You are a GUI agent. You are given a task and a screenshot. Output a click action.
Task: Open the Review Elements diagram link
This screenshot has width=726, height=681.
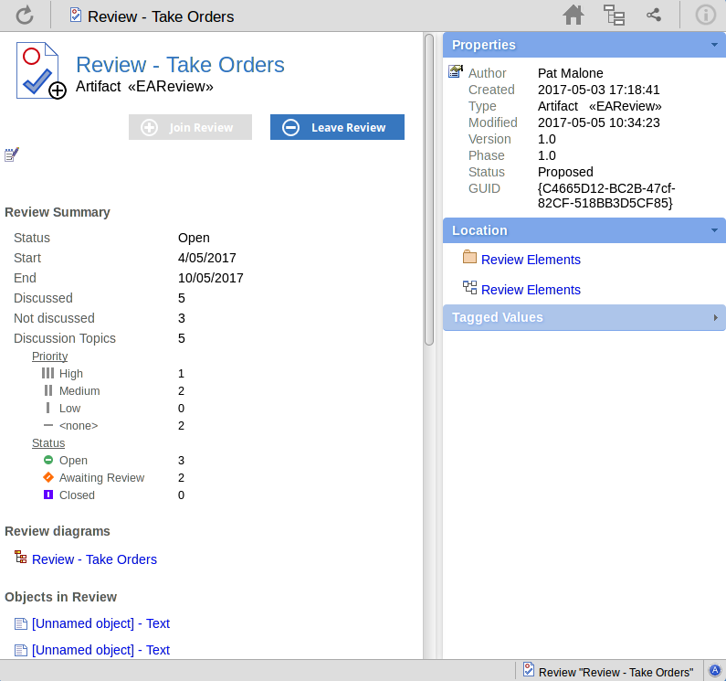[531, 290]
